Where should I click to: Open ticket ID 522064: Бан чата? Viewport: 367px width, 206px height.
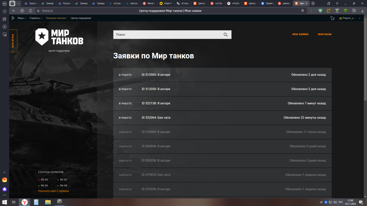[x=156, y=118]
